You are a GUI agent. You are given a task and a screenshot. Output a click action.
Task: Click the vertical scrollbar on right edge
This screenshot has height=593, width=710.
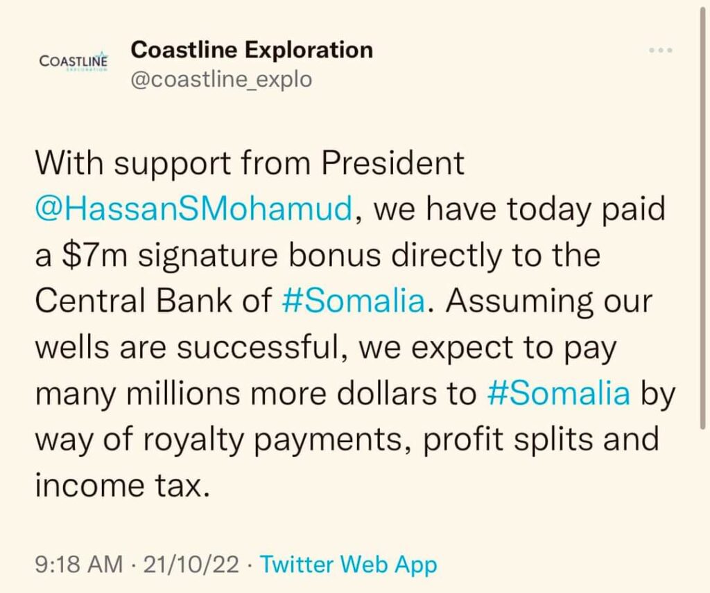point(702,217)
